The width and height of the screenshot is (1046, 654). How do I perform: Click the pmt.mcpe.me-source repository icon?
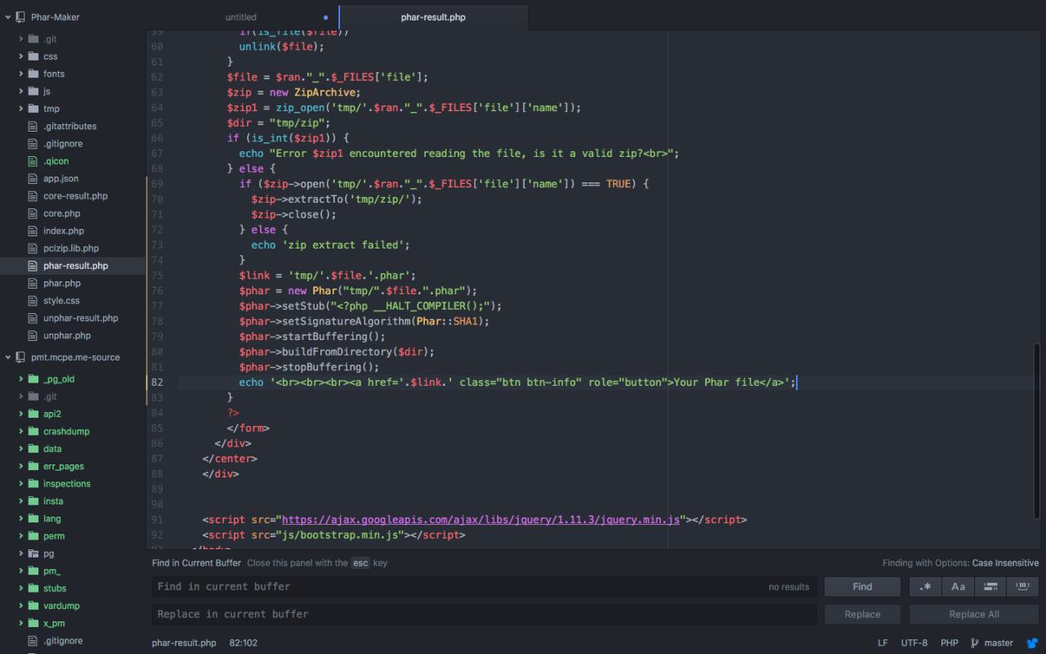(20, 357)
